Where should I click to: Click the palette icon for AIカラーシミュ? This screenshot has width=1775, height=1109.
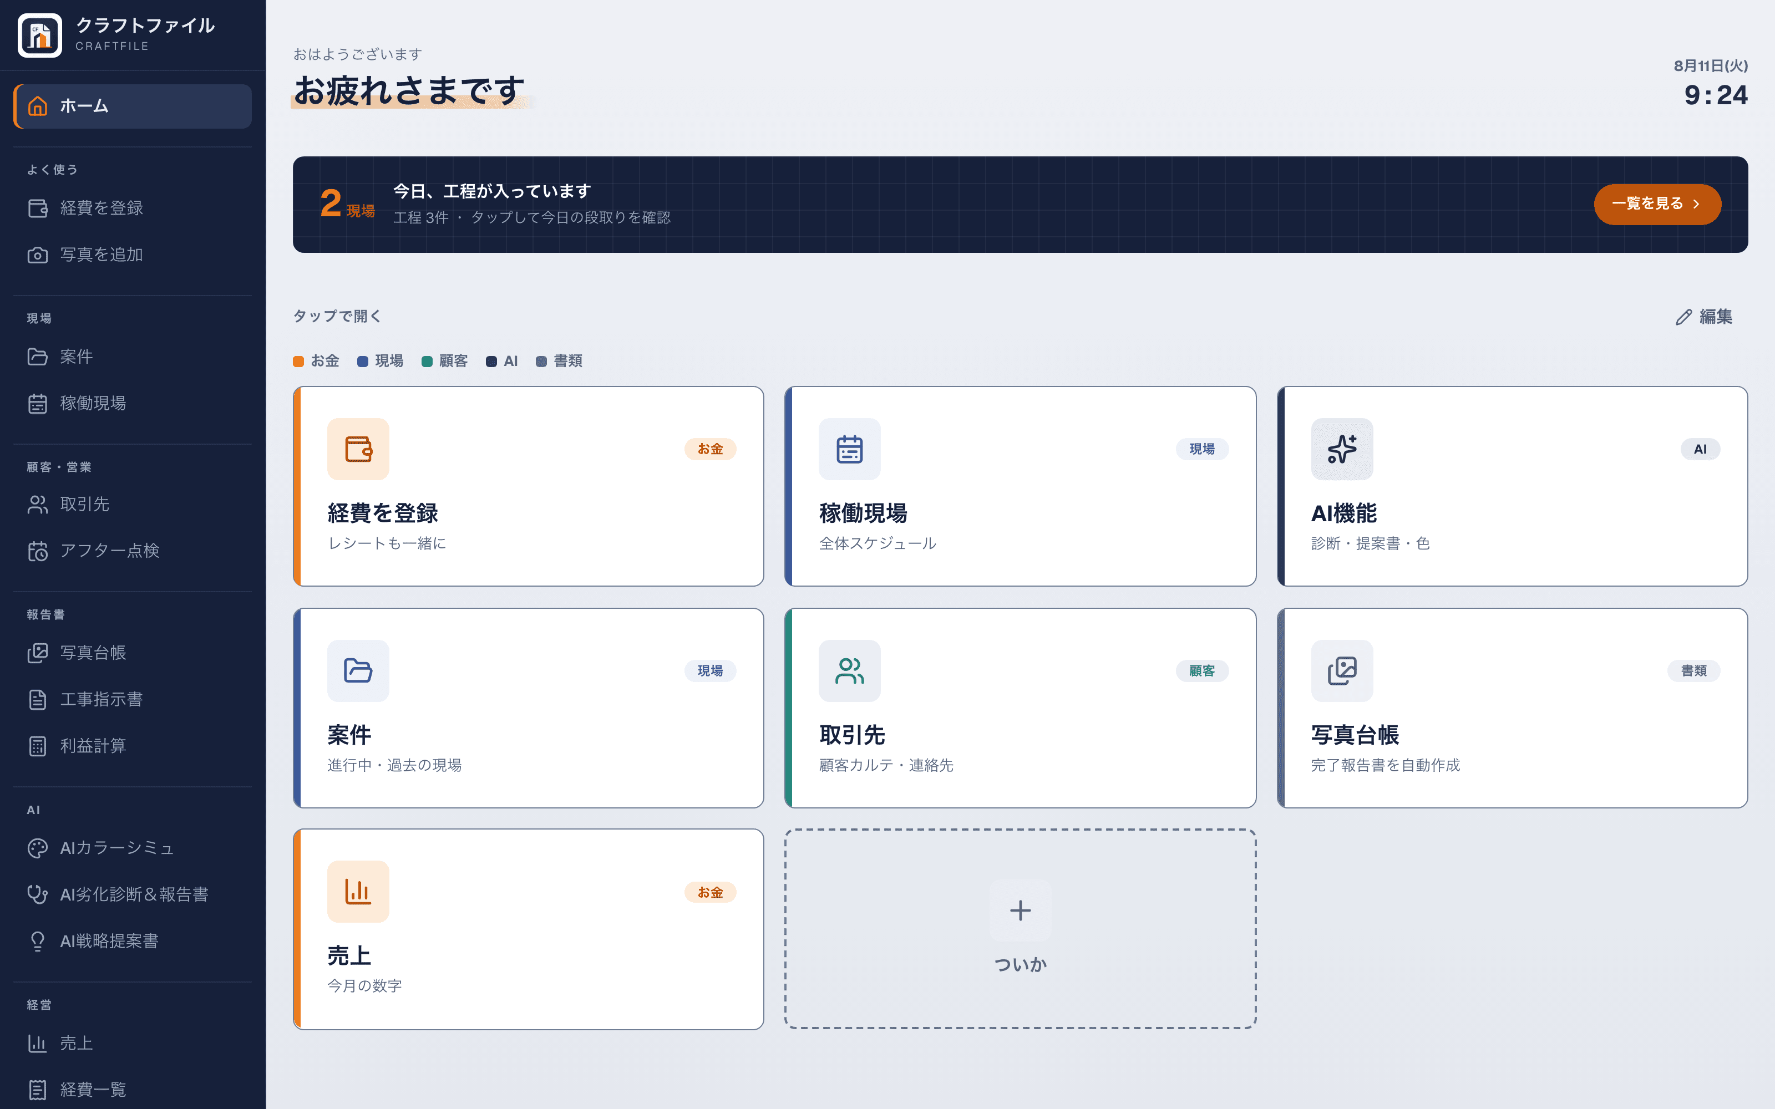pyautogui.click(x=37, y=848)
